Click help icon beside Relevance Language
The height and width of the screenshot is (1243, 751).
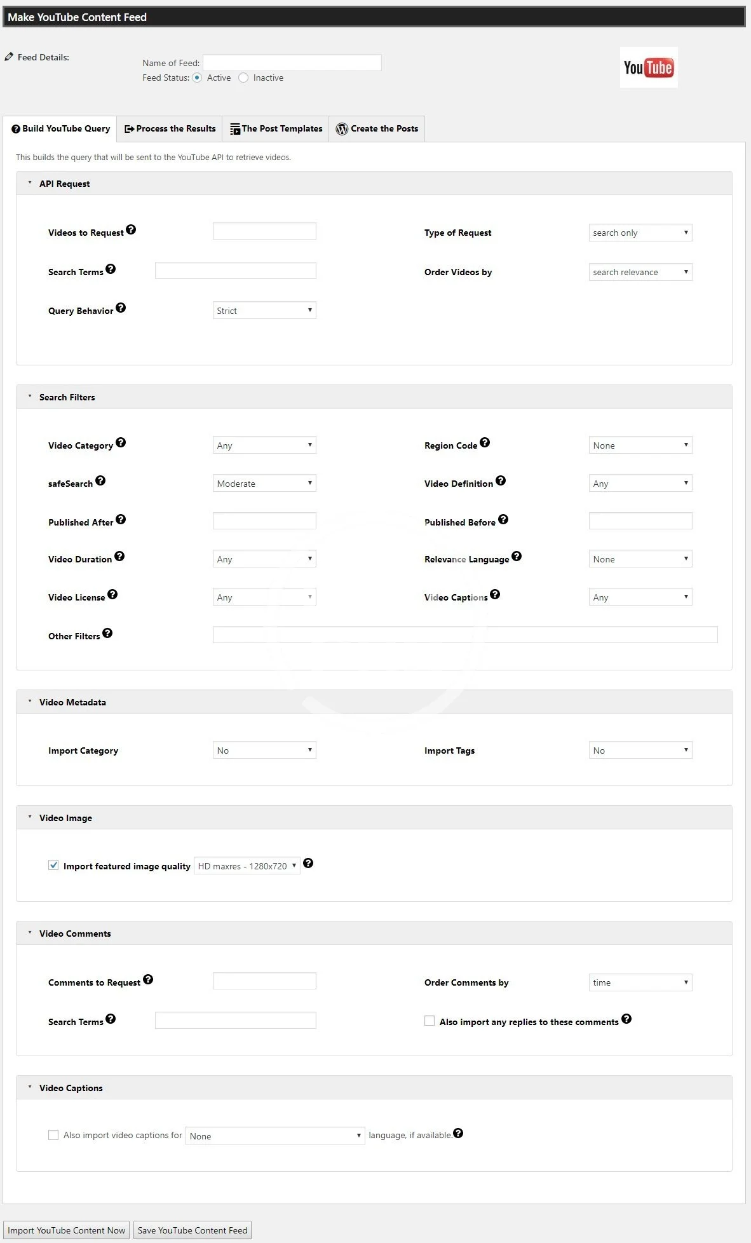coord(517,557)
